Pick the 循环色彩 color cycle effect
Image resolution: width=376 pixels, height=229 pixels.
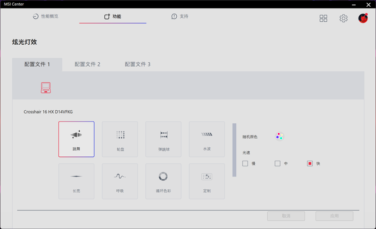163,181
